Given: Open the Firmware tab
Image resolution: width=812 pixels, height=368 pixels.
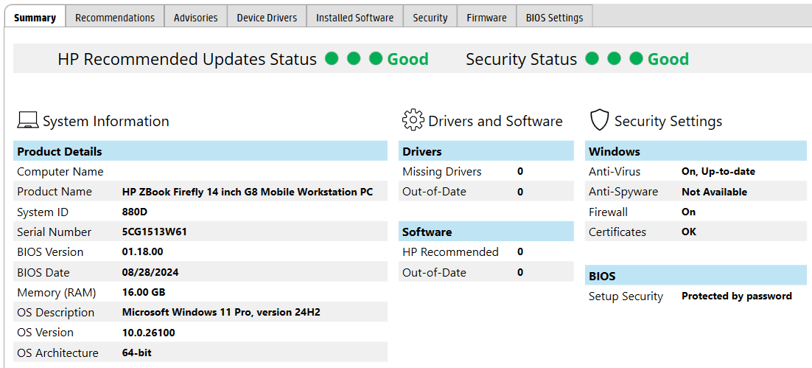Looking at the screenshot, I should click(x=486, y=17).
